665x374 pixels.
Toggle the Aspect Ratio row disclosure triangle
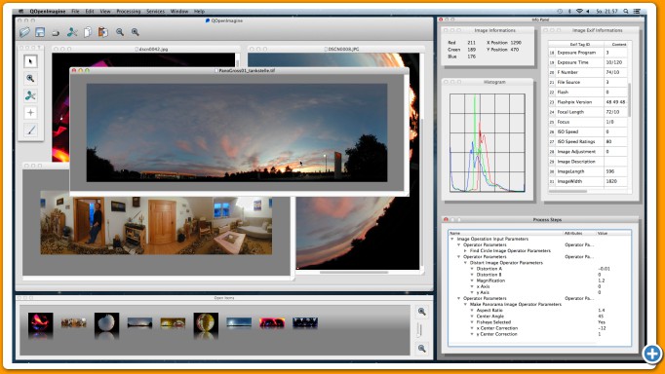472,310
